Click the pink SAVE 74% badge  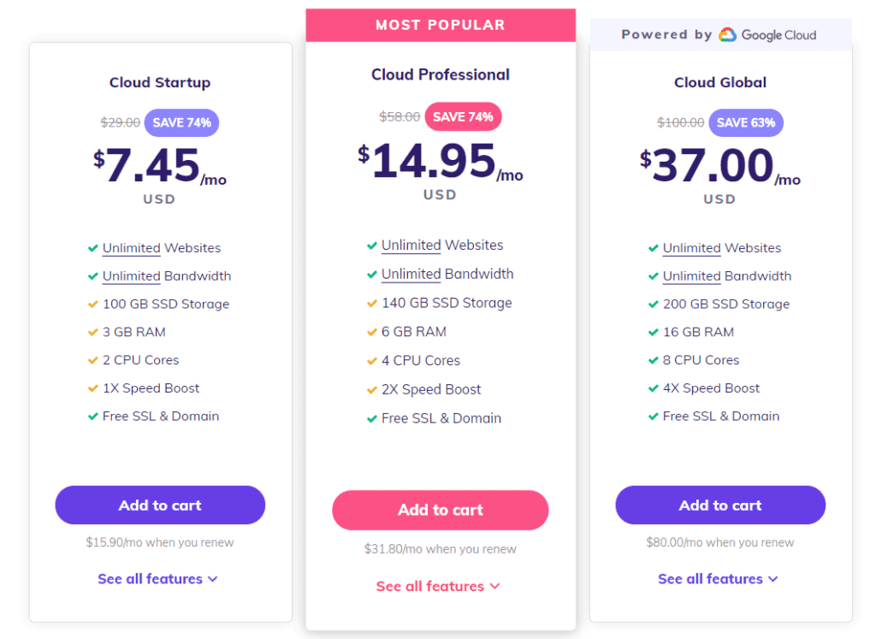coord(463,117)
